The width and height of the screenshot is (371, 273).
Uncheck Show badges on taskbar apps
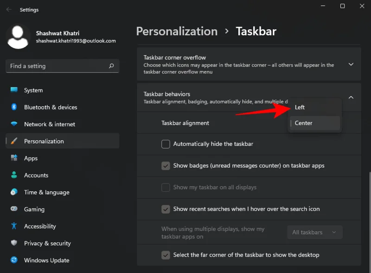(x=166, y=166)
